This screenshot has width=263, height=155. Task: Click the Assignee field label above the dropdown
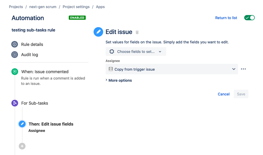coord(113,61)
